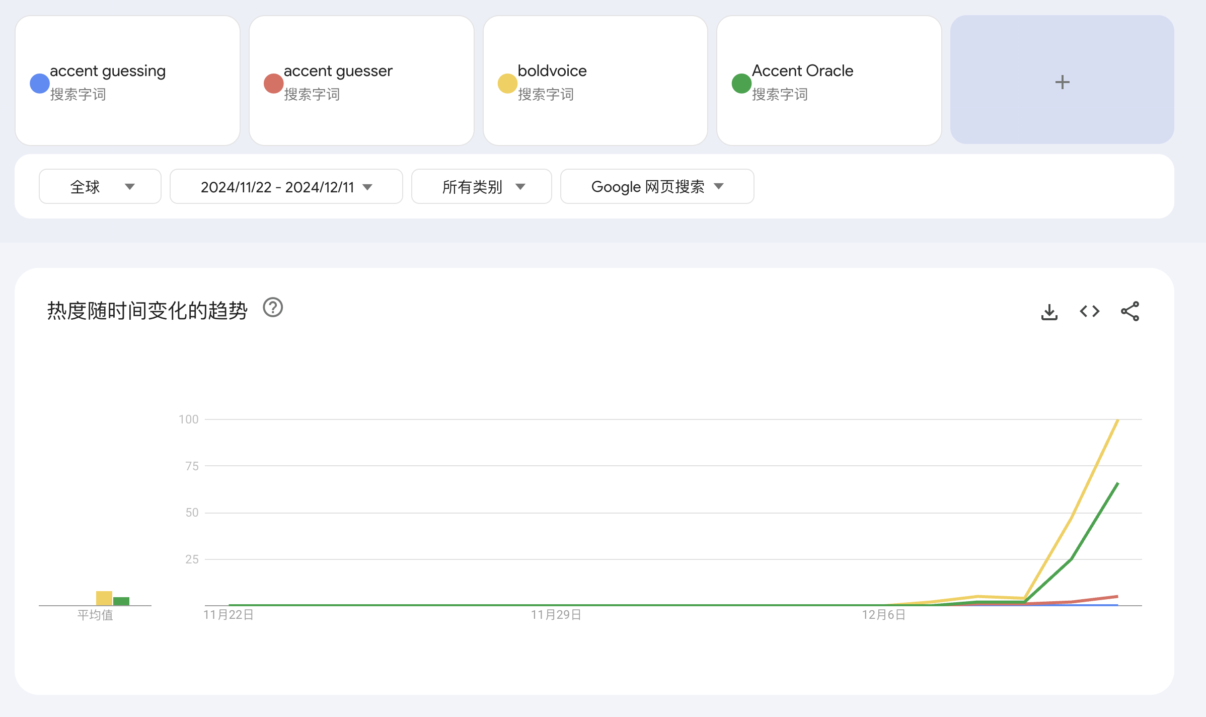Open the Google 网页搜索 search type dropdown

point(657,186)
